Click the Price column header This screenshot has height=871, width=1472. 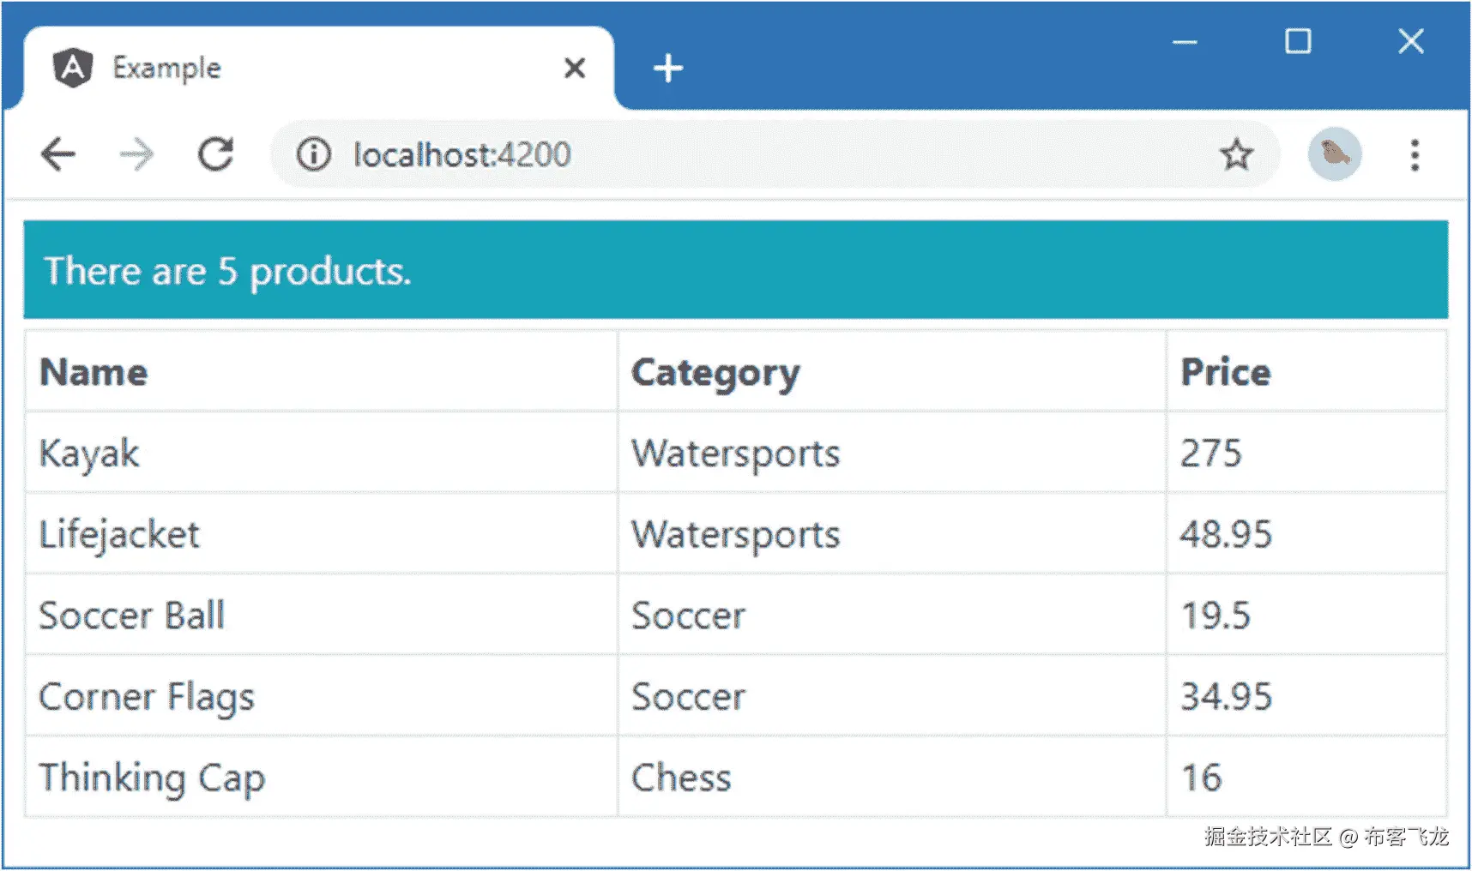pyautogui.click(x=1225, y=372)
